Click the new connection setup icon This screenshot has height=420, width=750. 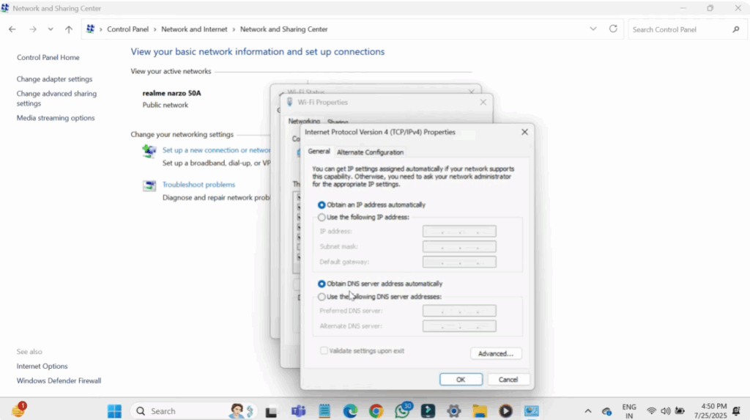(x=149, y=151)
